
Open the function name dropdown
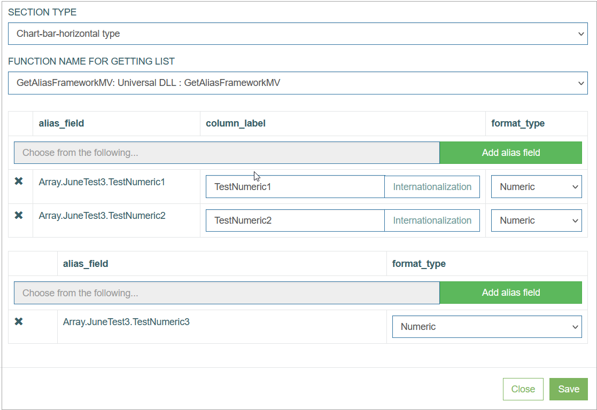[298, 83]
